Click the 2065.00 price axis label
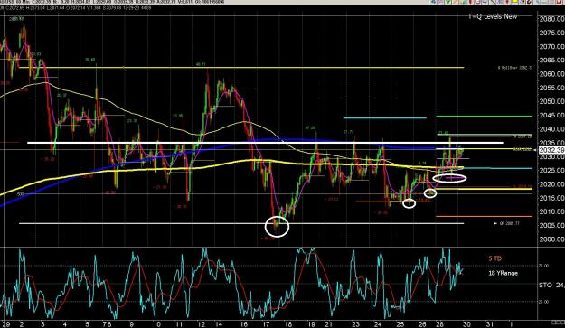Image resolution: width=565 pixels, height=328 pixels. tap(552, 61)
